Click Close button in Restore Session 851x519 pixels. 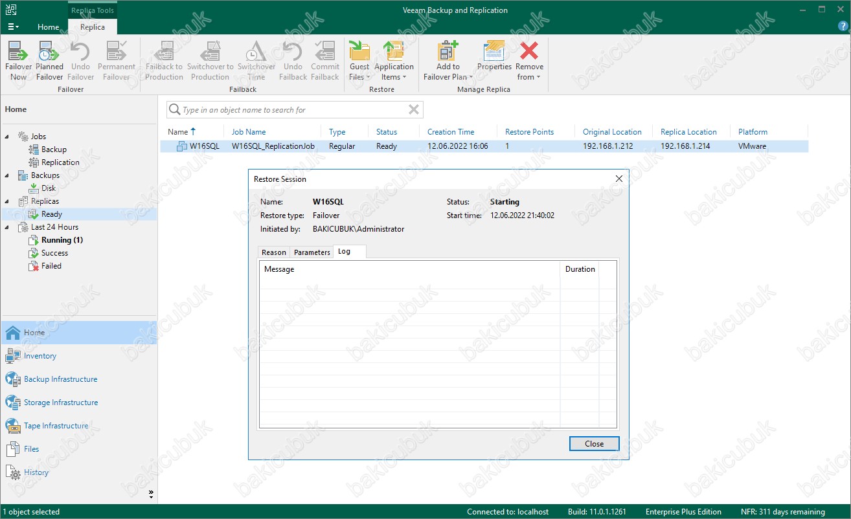[594, 444]
